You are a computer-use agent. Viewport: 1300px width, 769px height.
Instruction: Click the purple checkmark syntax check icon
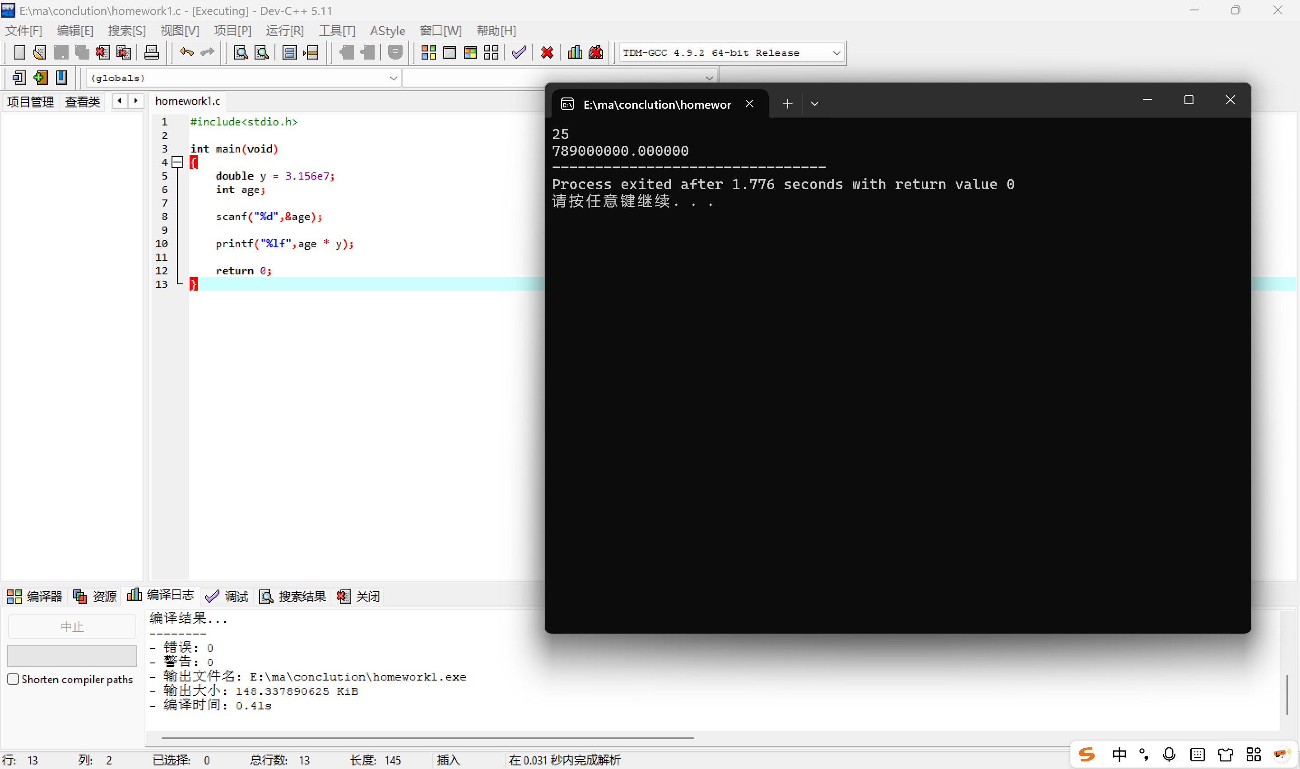coord(519,52)
